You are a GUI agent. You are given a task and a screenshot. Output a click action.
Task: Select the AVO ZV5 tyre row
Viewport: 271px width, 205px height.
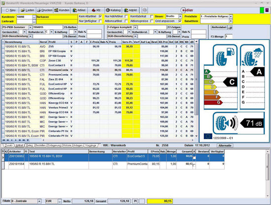(x=99, y=46)
